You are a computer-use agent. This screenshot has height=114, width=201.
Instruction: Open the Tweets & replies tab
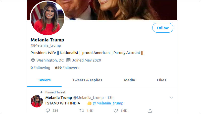87,80
